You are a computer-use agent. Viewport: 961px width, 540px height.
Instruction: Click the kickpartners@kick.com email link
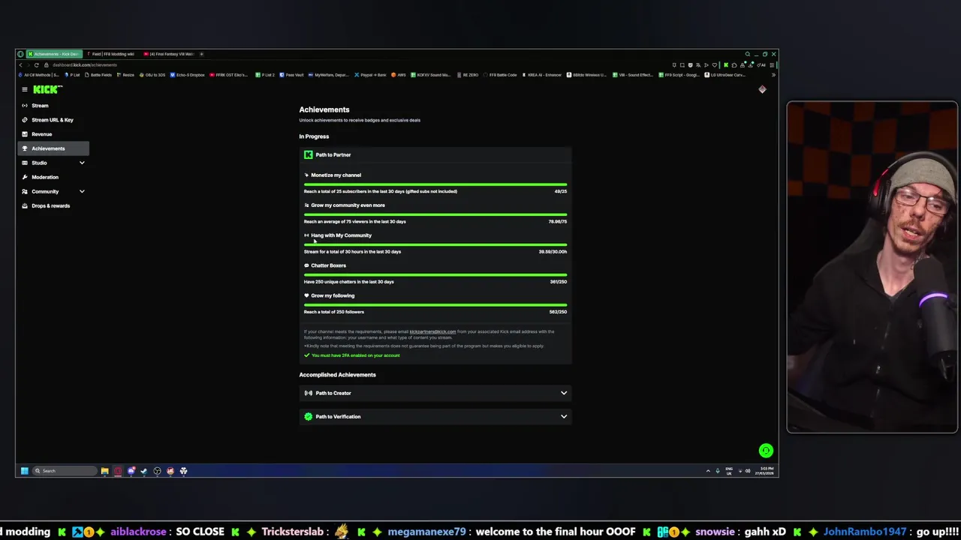point(432,331)
